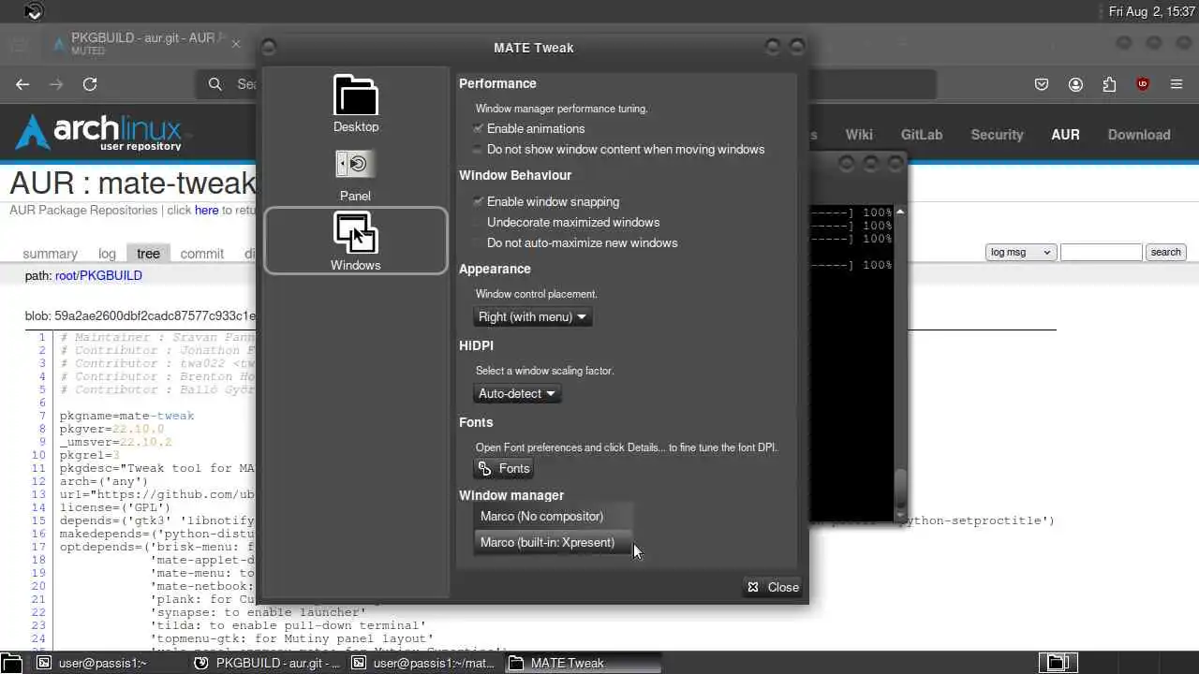The width and height of the screenshot is (1199, 674).
Task: Open the Download nav link
Action: [1139, 135]
